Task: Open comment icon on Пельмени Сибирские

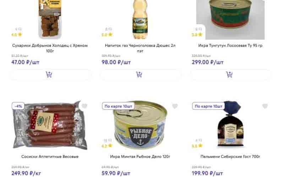Action: 200,140
